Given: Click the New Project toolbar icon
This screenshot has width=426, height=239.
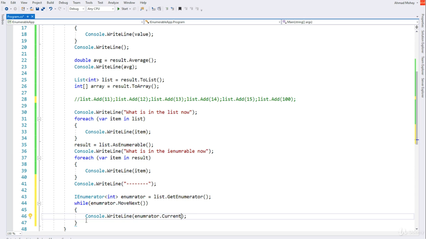Looking at the screenshot, I should click(x=23, y=9).
